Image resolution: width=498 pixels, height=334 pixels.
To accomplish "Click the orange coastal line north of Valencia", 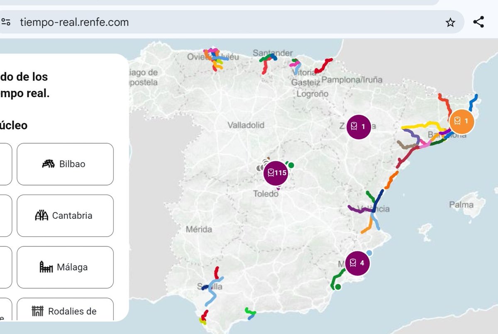I will 391,180.
